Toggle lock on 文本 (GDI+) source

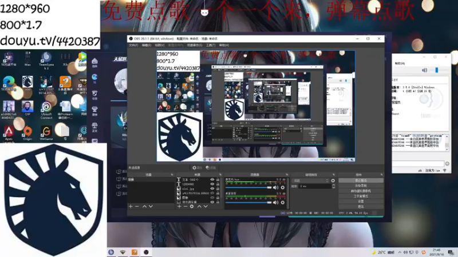click(218, 180)
